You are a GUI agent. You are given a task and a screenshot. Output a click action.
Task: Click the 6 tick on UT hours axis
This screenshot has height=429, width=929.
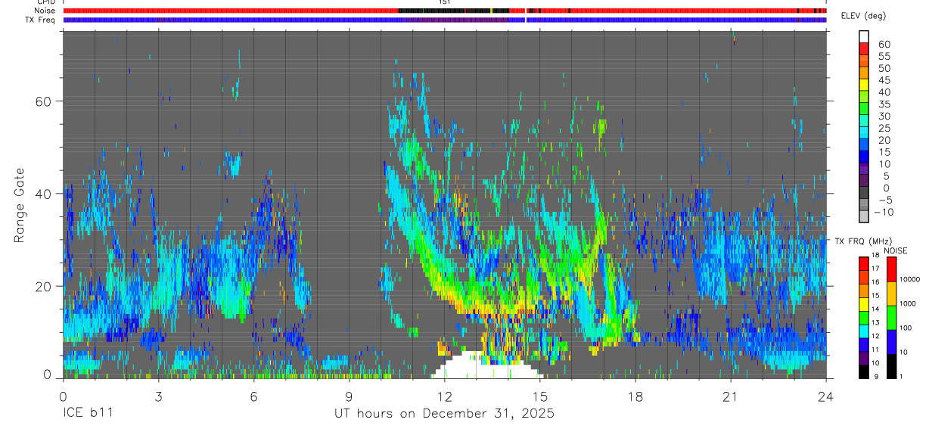point(253,396)
